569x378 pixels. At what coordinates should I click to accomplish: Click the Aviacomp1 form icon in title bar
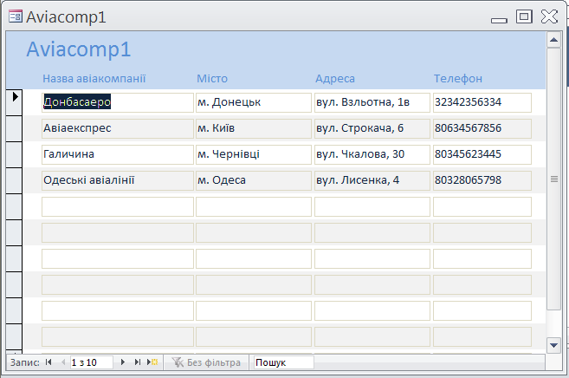tap(16, 16)
